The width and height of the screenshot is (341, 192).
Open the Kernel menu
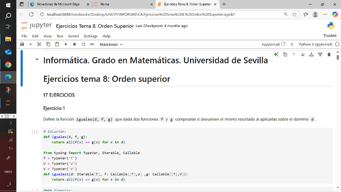tap(73, 36)
